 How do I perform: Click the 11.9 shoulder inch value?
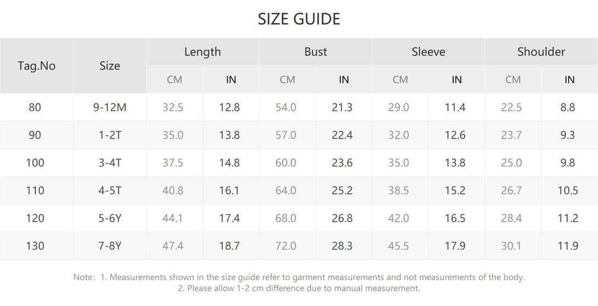coord(568,246)
